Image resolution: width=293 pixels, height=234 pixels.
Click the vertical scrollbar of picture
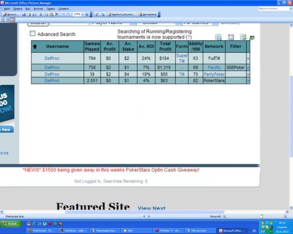(x=291, y=116)
